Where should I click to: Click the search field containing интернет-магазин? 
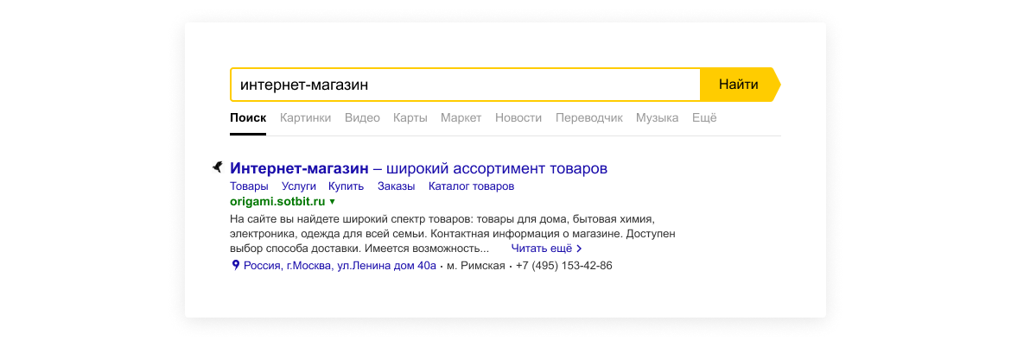465,85
